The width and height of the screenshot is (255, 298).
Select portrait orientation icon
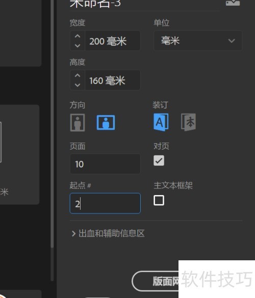coord(78,123)
